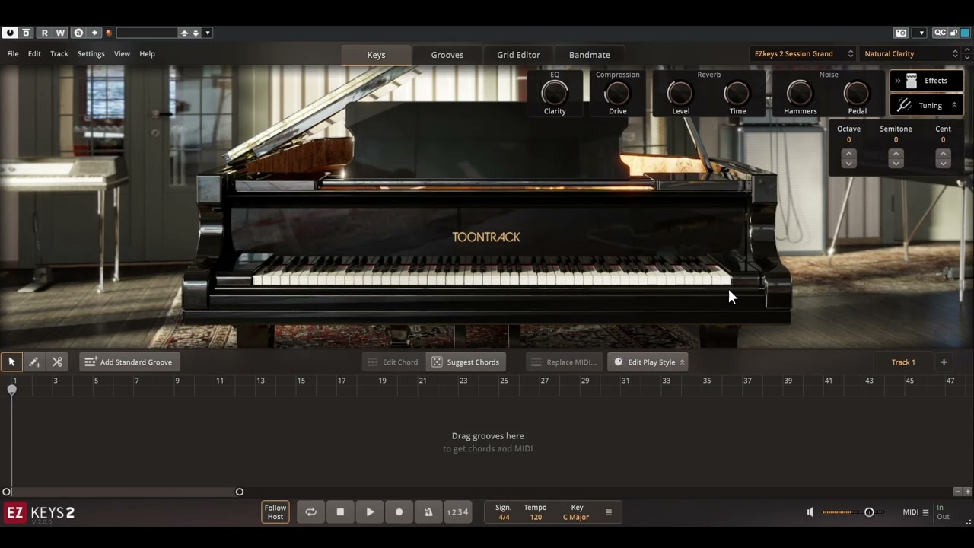Click the Noise Pedal knob

tap(857, 93)
